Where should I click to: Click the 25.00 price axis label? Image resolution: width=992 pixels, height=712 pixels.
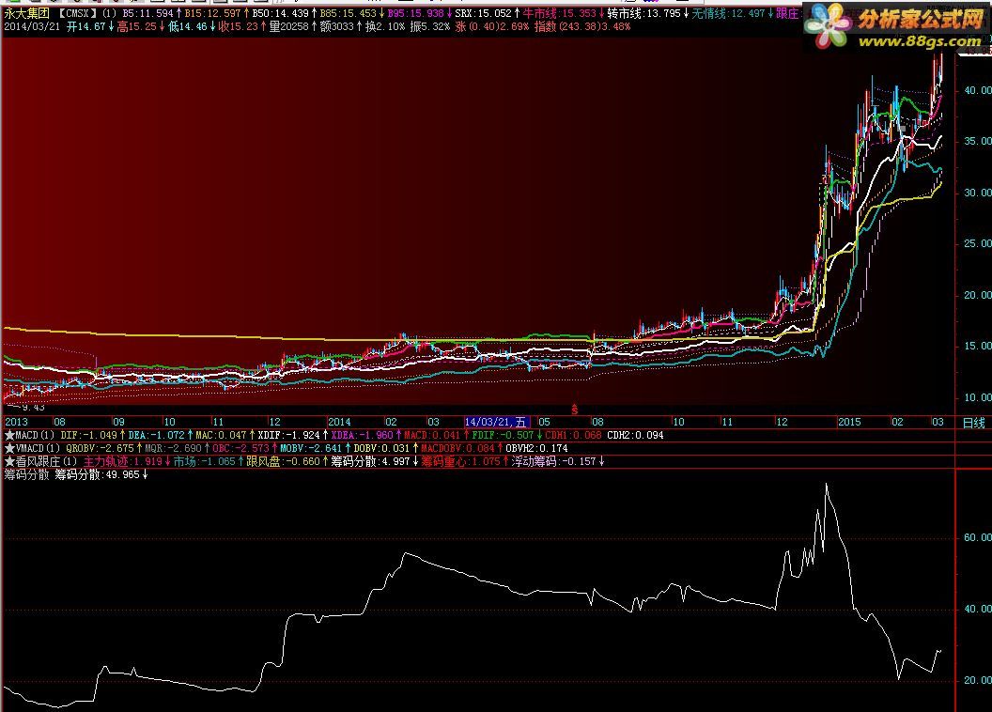978,243
